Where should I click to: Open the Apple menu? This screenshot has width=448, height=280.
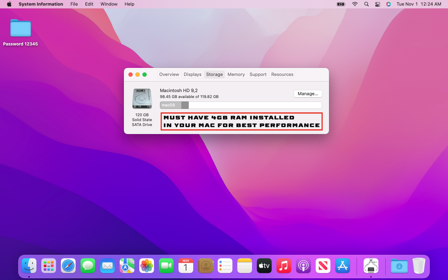[9, 4]
